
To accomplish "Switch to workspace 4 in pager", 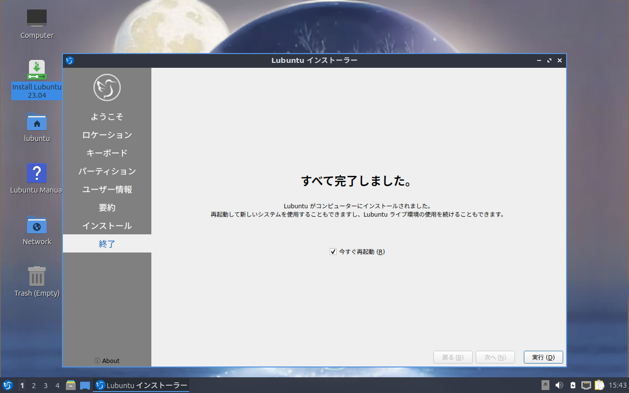I will [57, 385].
